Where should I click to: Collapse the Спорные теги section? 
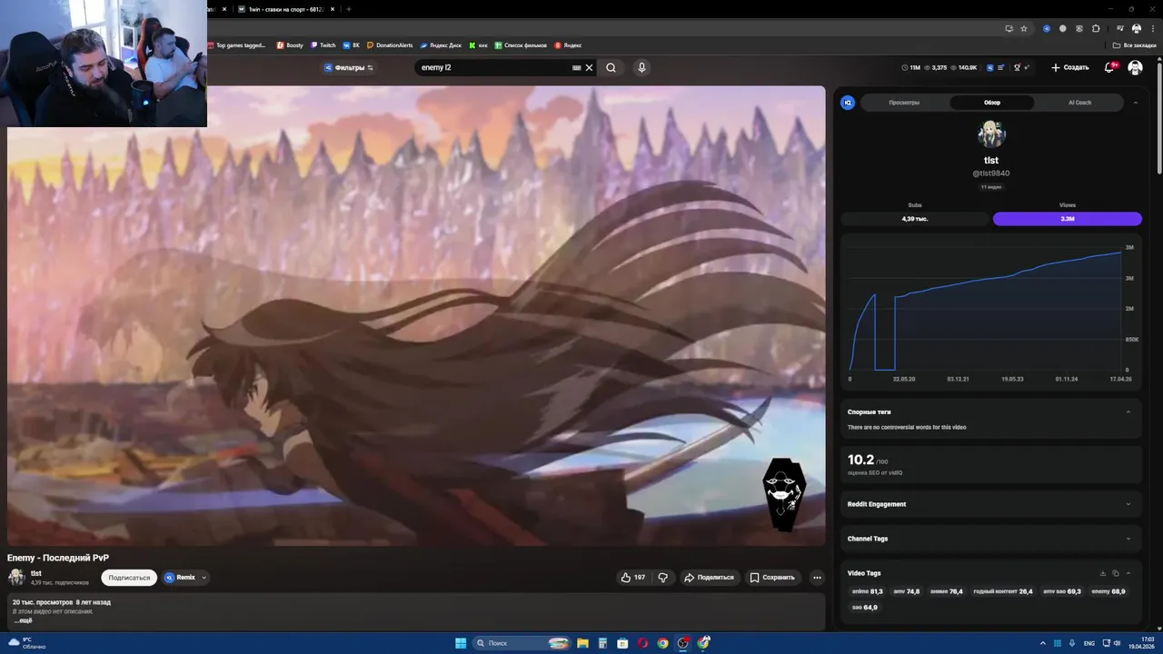1128,411
